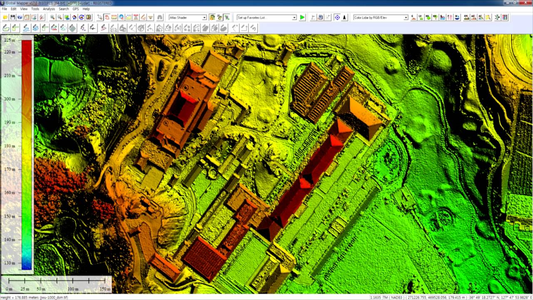
Task: Open the Analysis menu
Action: pos(49,9)
